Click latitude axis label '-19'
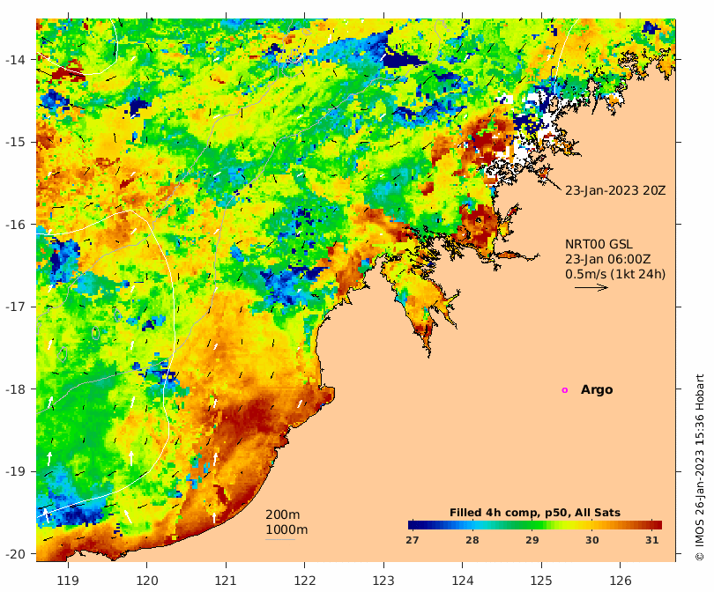 tap(15, 471)
